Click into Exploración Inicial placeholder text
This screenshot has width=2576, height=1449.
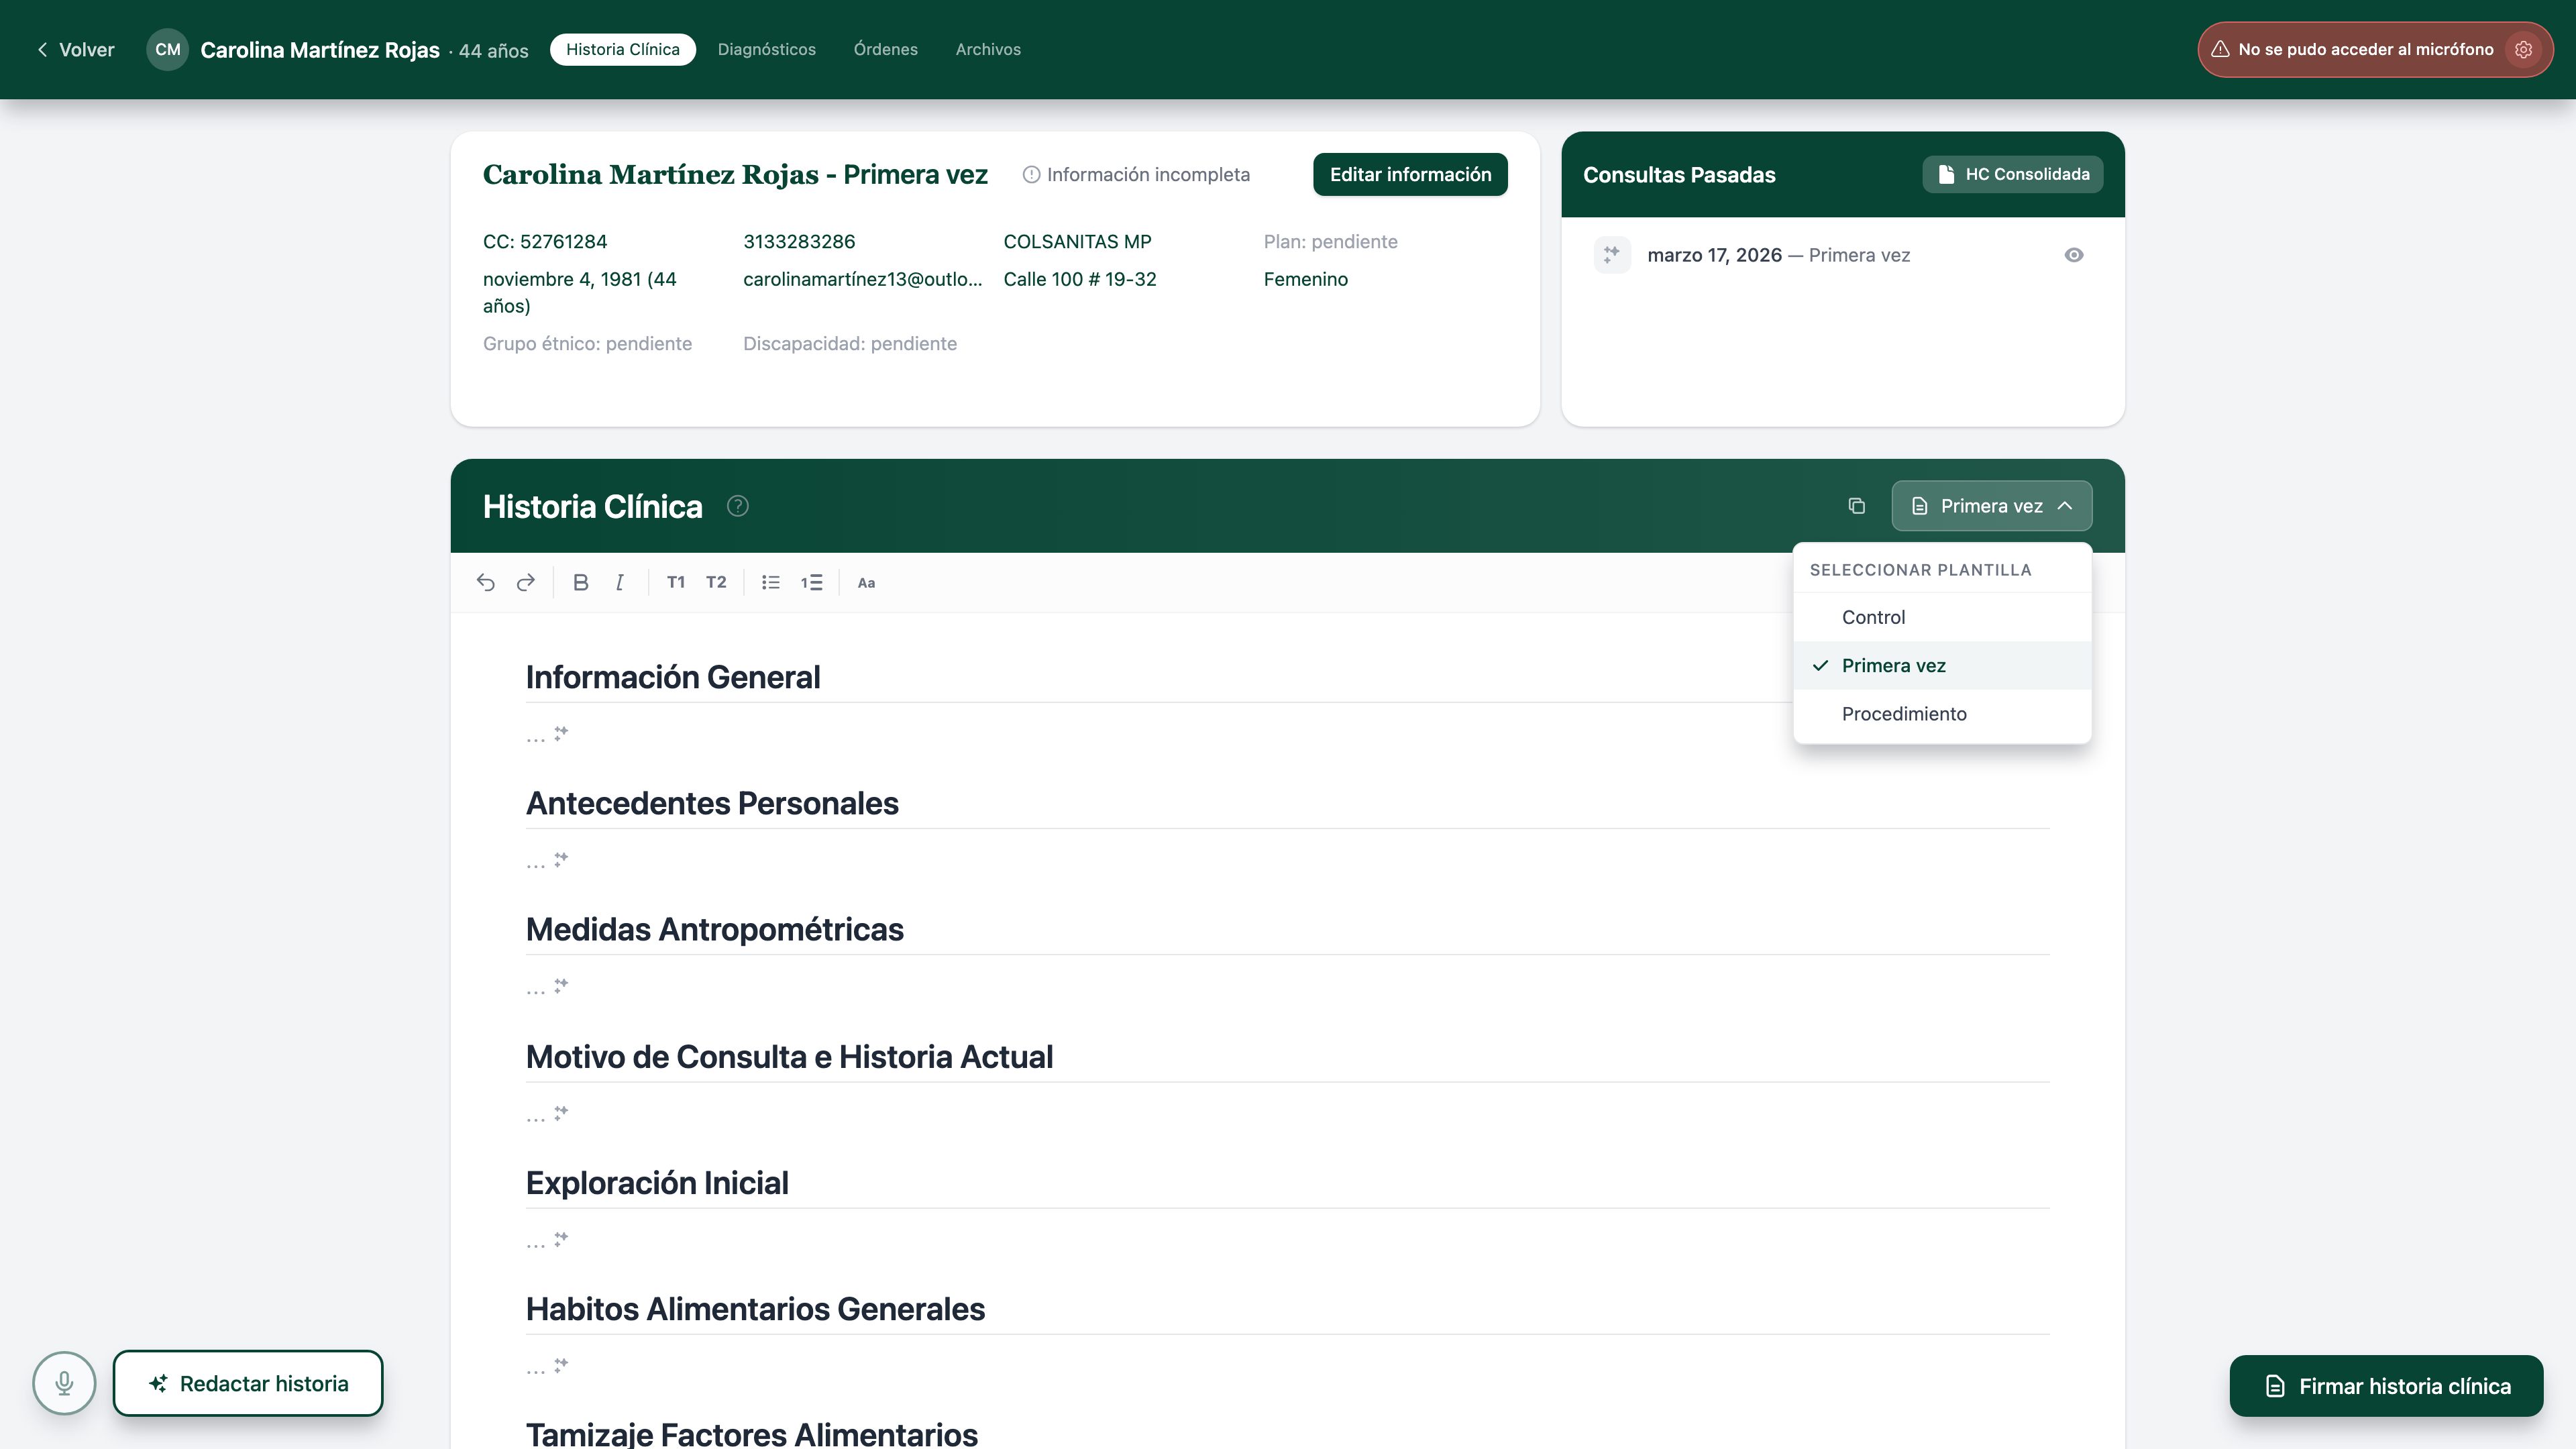click(x=535, y=1242)
